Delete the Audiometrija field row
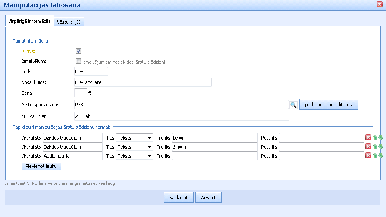 368,155
